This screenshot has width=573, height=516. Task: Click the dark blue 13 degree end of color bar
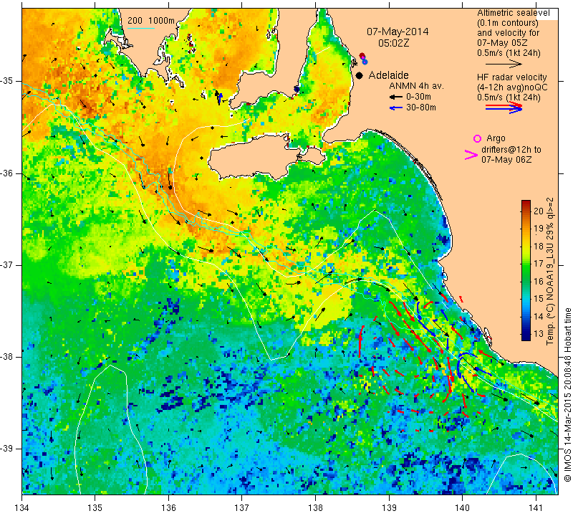pos(526,334)
